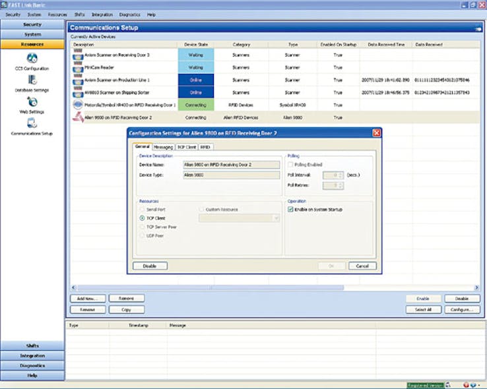Open OCS Configuration icon in sidebar
The width and height of the screenshot is (487, 389).
pos(32,58)
